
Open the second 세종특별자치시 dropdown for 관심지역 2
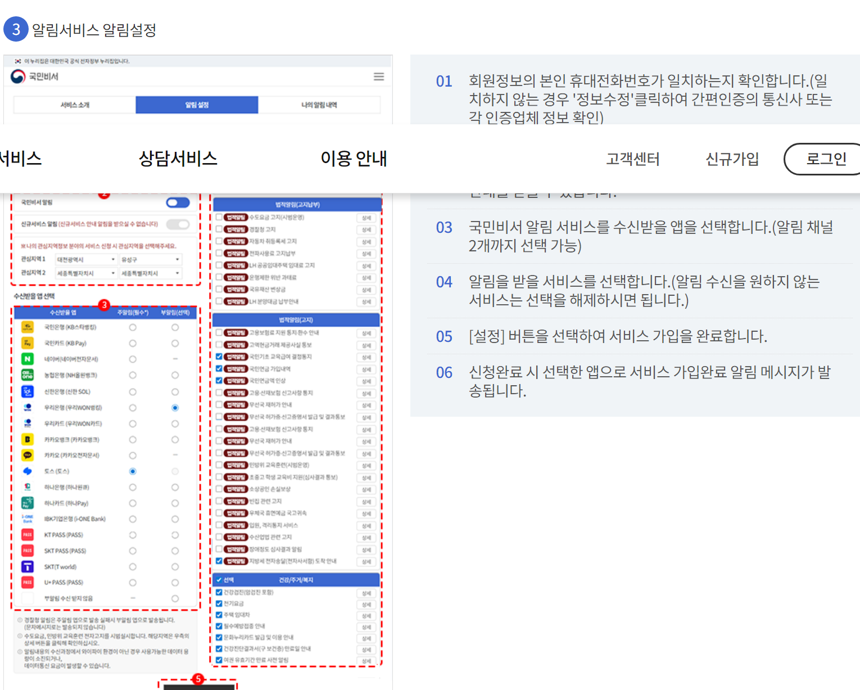pyautogui.click(x=151, y=273)
